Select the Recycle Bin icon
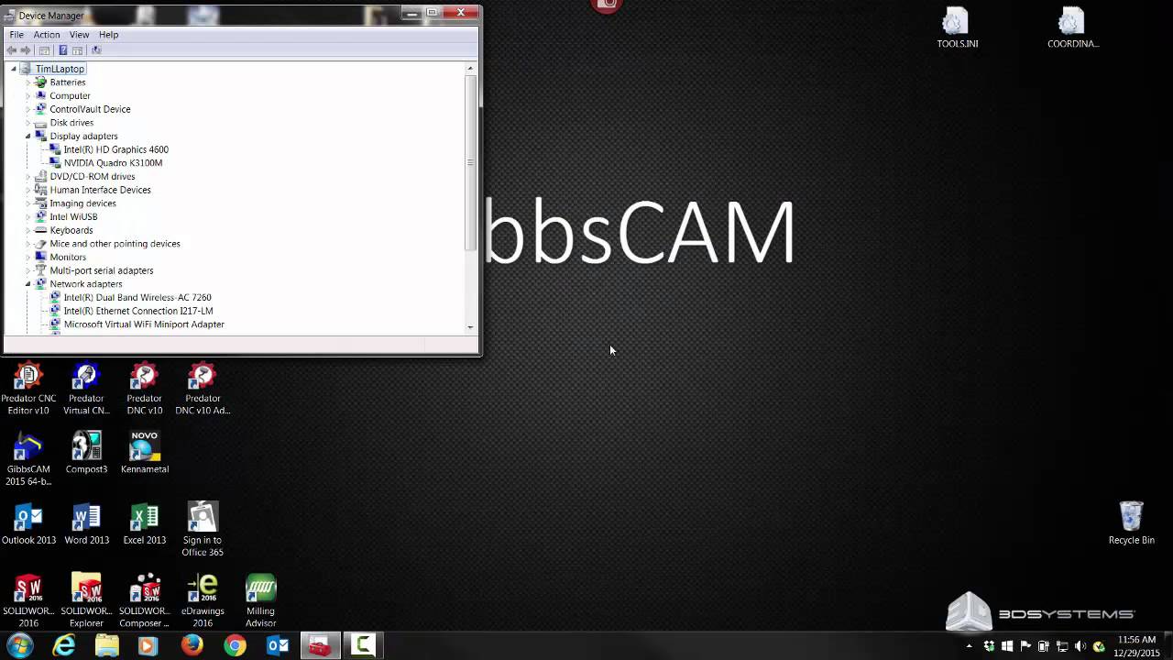This screenshot has width=1173, height=660. point(1132,523)
